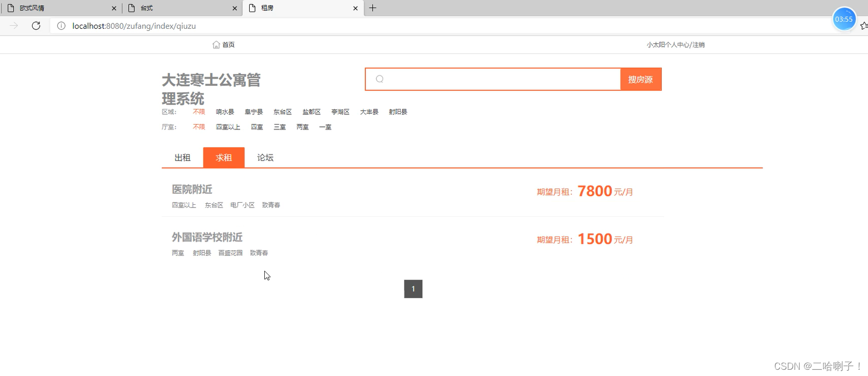Image resolution: width=868 pixels, height=376 pixels.
Task: Filter region by 响水县
Action: click(x=225, y=112)
